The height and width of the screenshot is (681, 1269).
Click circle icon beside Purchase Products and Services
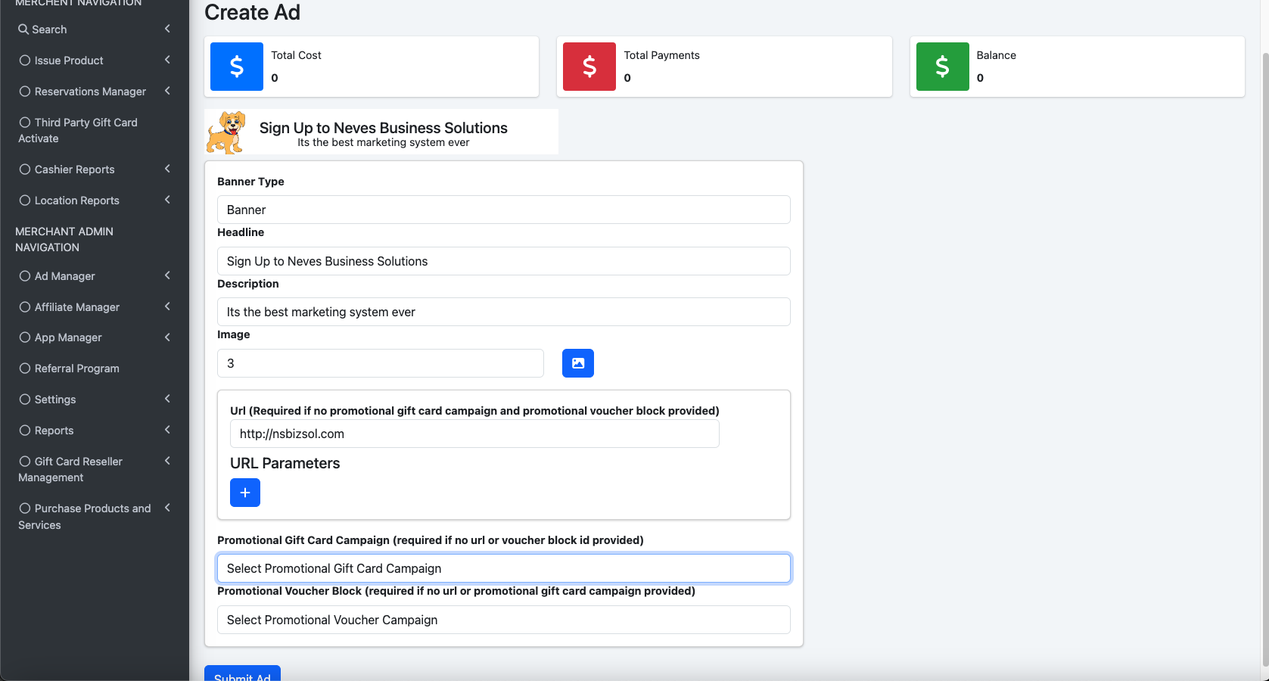pyautogui.click(x=25, y=508)
